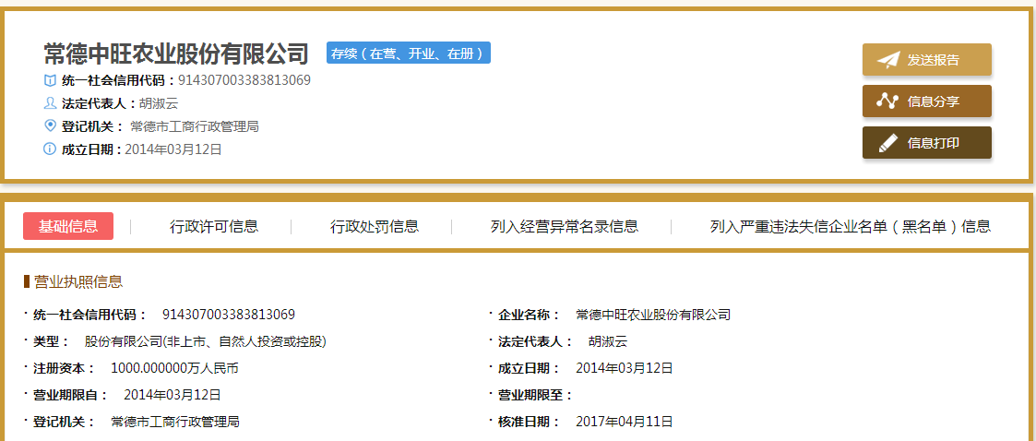Click the paper plane icon on 发送报告

pyautogui.click(x=887, y=60)
